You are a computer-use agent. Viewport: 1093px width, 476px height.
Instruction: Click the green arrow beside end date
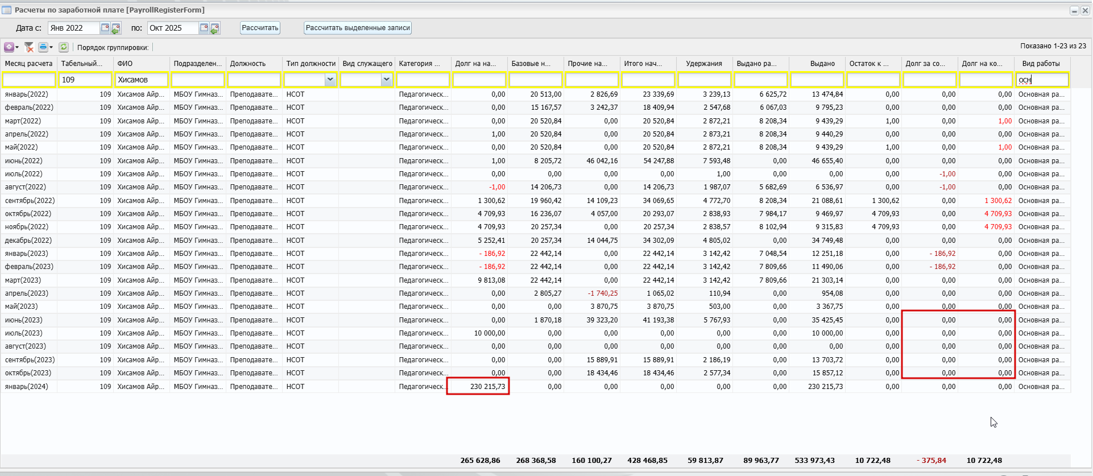tap(215, 28)
